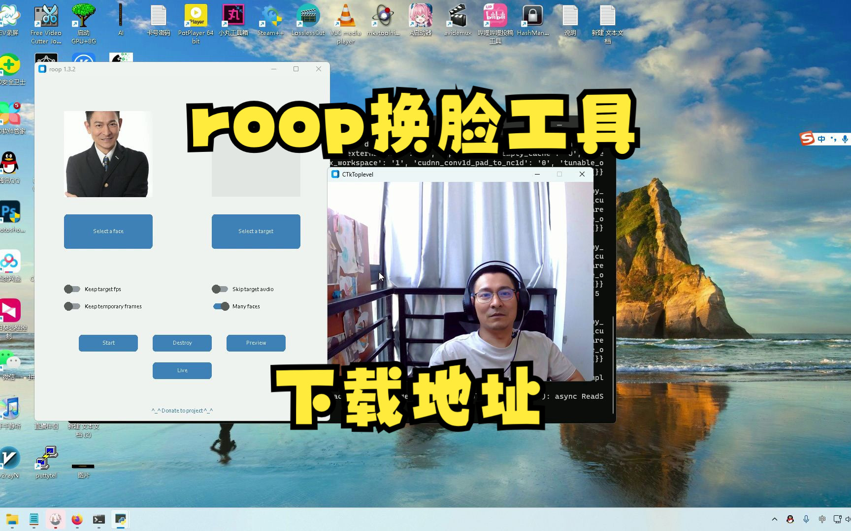Click the terminal window scrollbar

(x=613, y=364)
